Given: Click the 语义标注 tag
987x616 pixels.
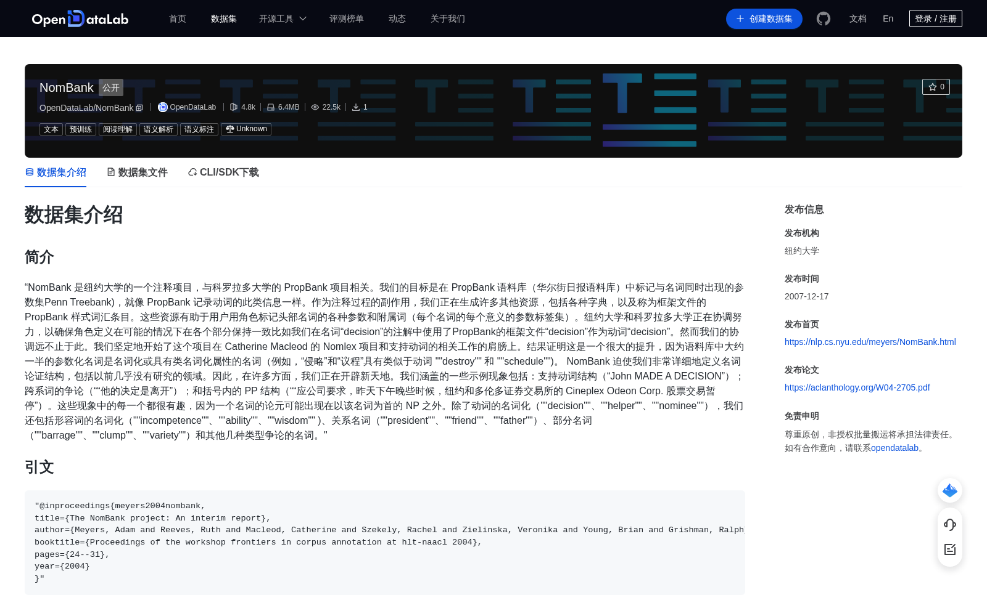Looking at the screenshot, I should click(199, 129).
